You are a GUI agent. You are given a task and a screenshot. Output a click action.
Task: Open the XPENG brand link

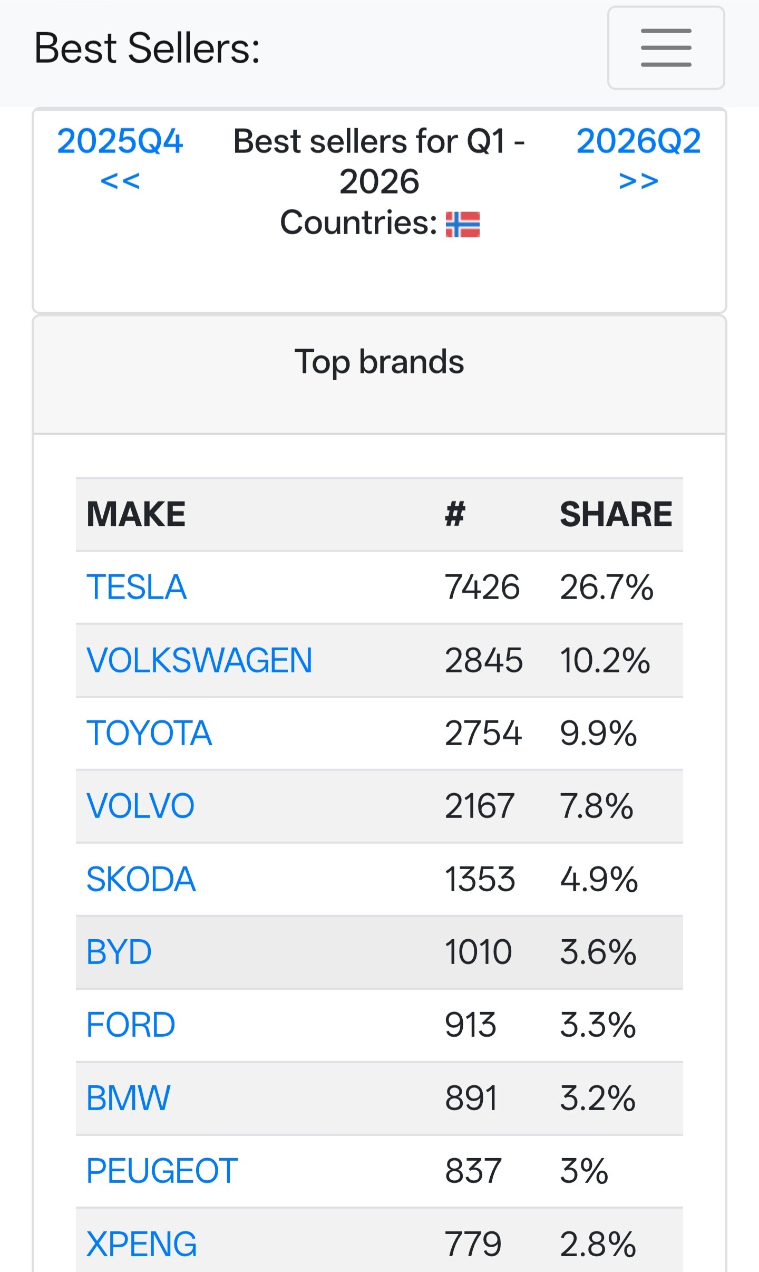click(142, 1244)
